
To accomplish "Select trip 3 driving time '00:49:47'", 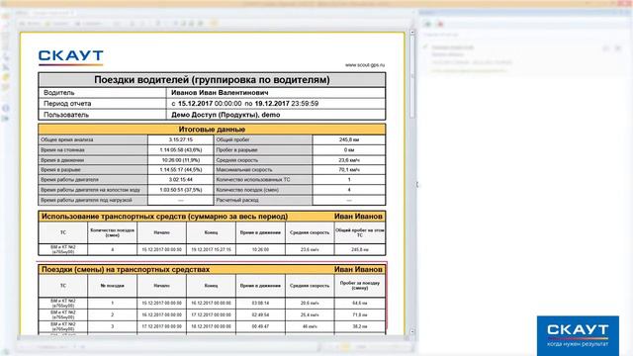I will [260, 326].
